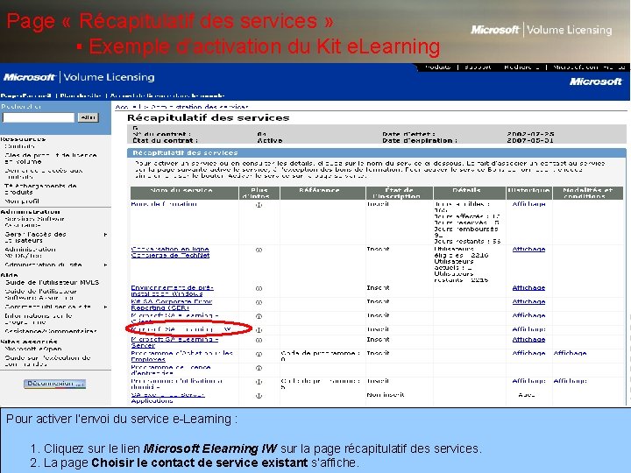631x473 pixels.
Task: Expand Administration du site submenu arrow
Action: [106, 265]
